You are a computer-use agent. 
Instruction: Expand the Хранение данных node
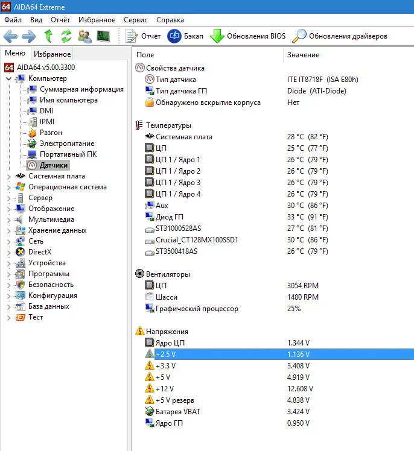8,231
